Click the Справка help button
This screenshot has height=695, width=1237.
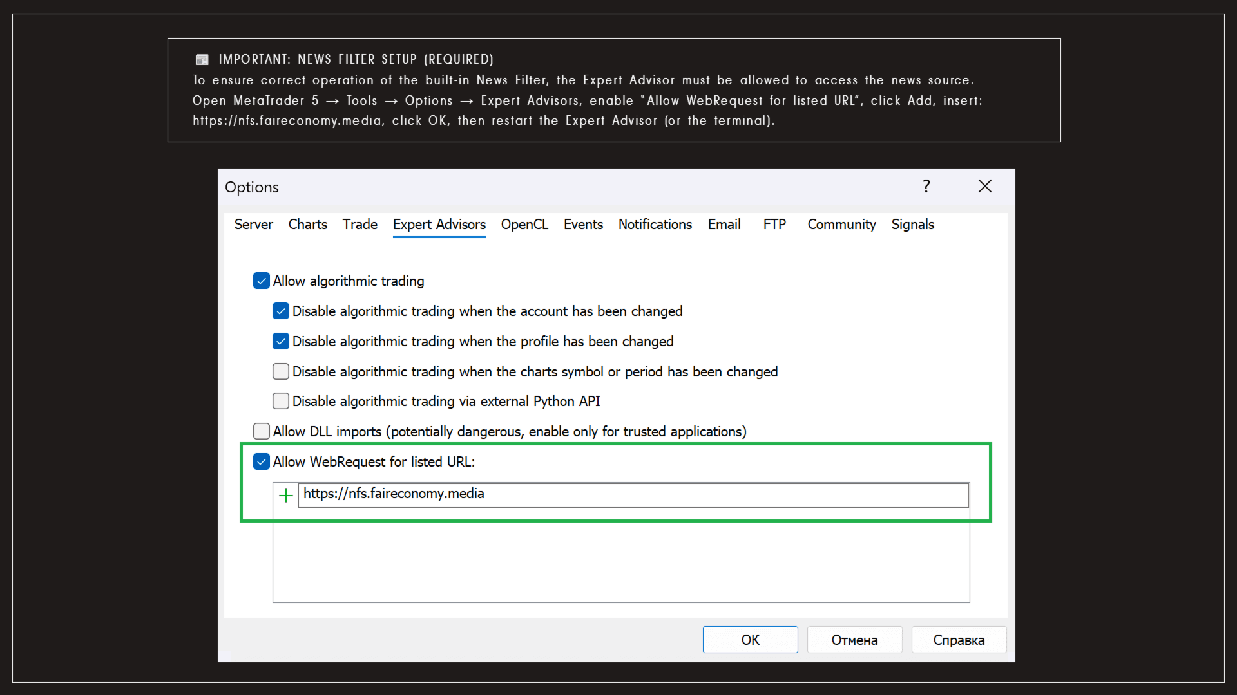tap(959, 640)
